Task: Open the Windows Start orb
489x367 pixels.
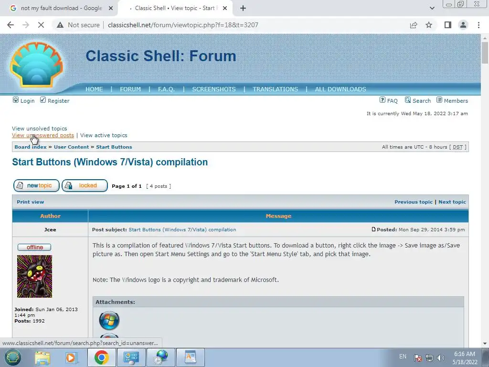Action: (x=12, y=357)
